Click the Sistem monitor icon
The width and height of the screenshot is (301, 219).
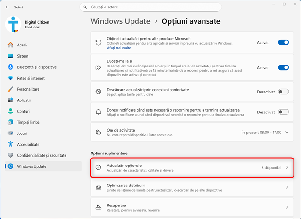[11, 56]
